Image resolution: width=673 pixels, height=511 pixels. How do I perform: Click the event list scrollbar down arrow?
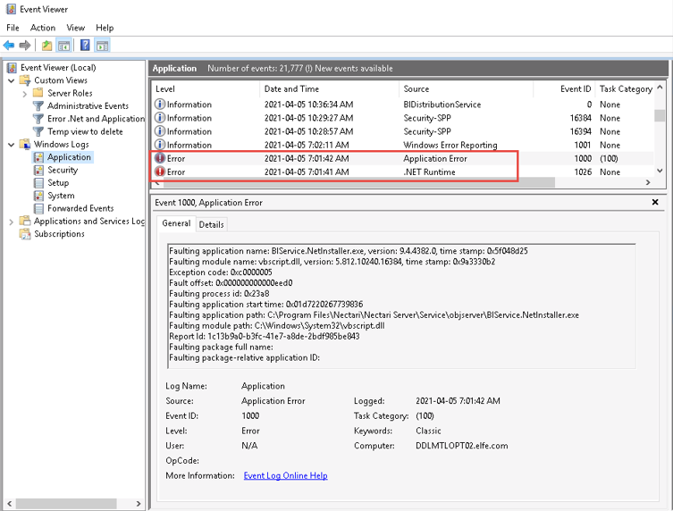tap(660, 171)
